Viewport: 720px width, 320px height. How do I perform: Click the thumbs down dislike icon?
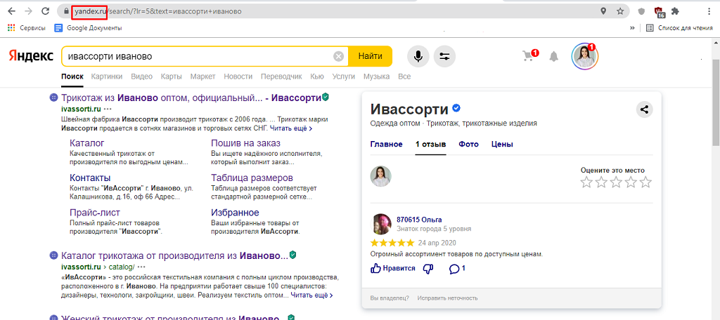click(x=428, y=269)
